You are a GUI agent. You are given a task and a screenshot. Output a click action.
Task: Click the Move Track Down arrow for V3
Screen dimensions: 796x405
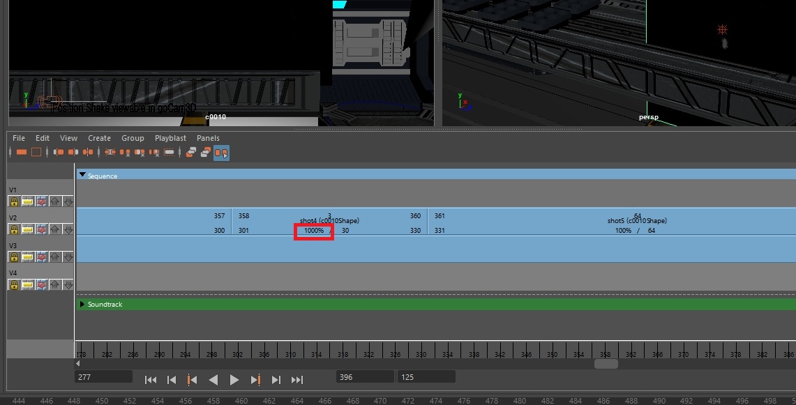click(69, 257)
